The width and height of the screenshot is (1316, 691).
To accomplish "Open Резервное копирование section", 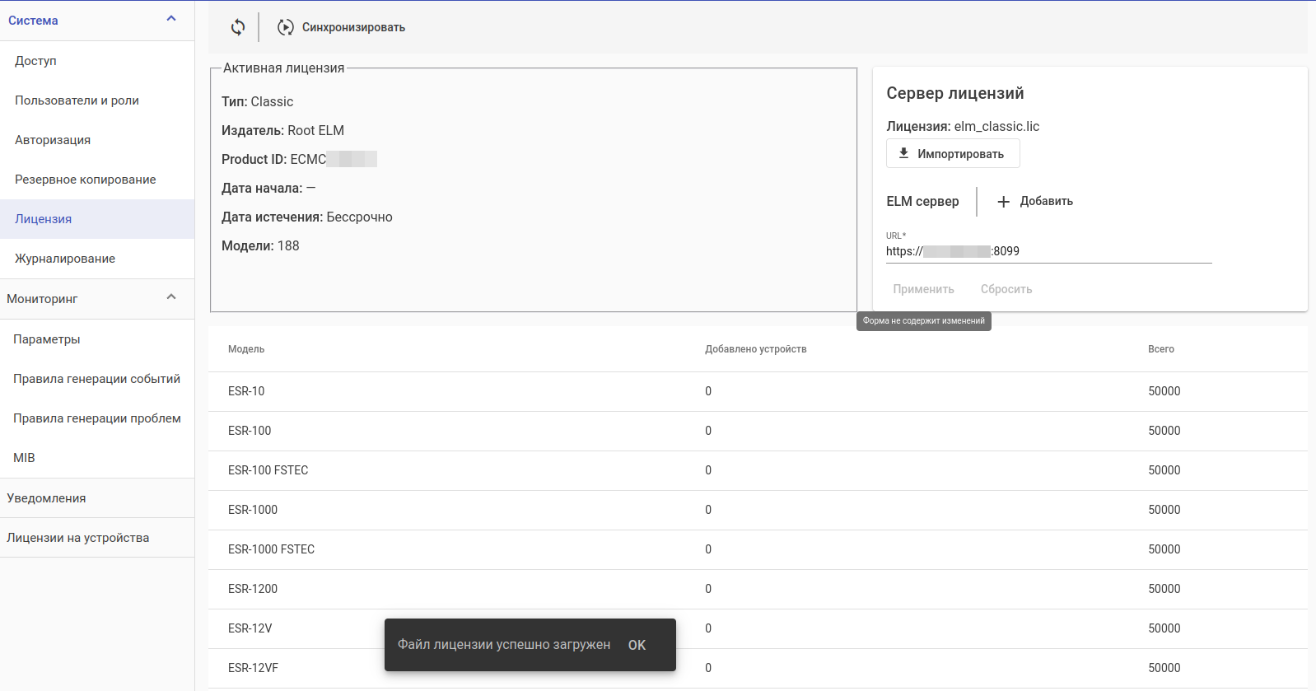I will [86, 180].
